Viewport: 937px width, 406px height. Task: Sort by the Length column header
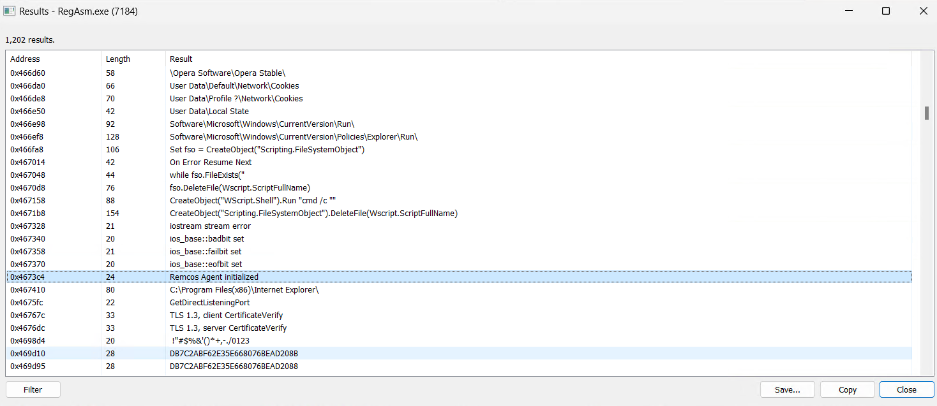(118, 59)
